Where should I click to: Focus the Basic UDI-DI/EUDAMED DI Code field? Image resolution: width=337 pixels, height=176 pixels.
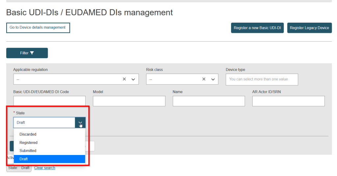[49, 101]
